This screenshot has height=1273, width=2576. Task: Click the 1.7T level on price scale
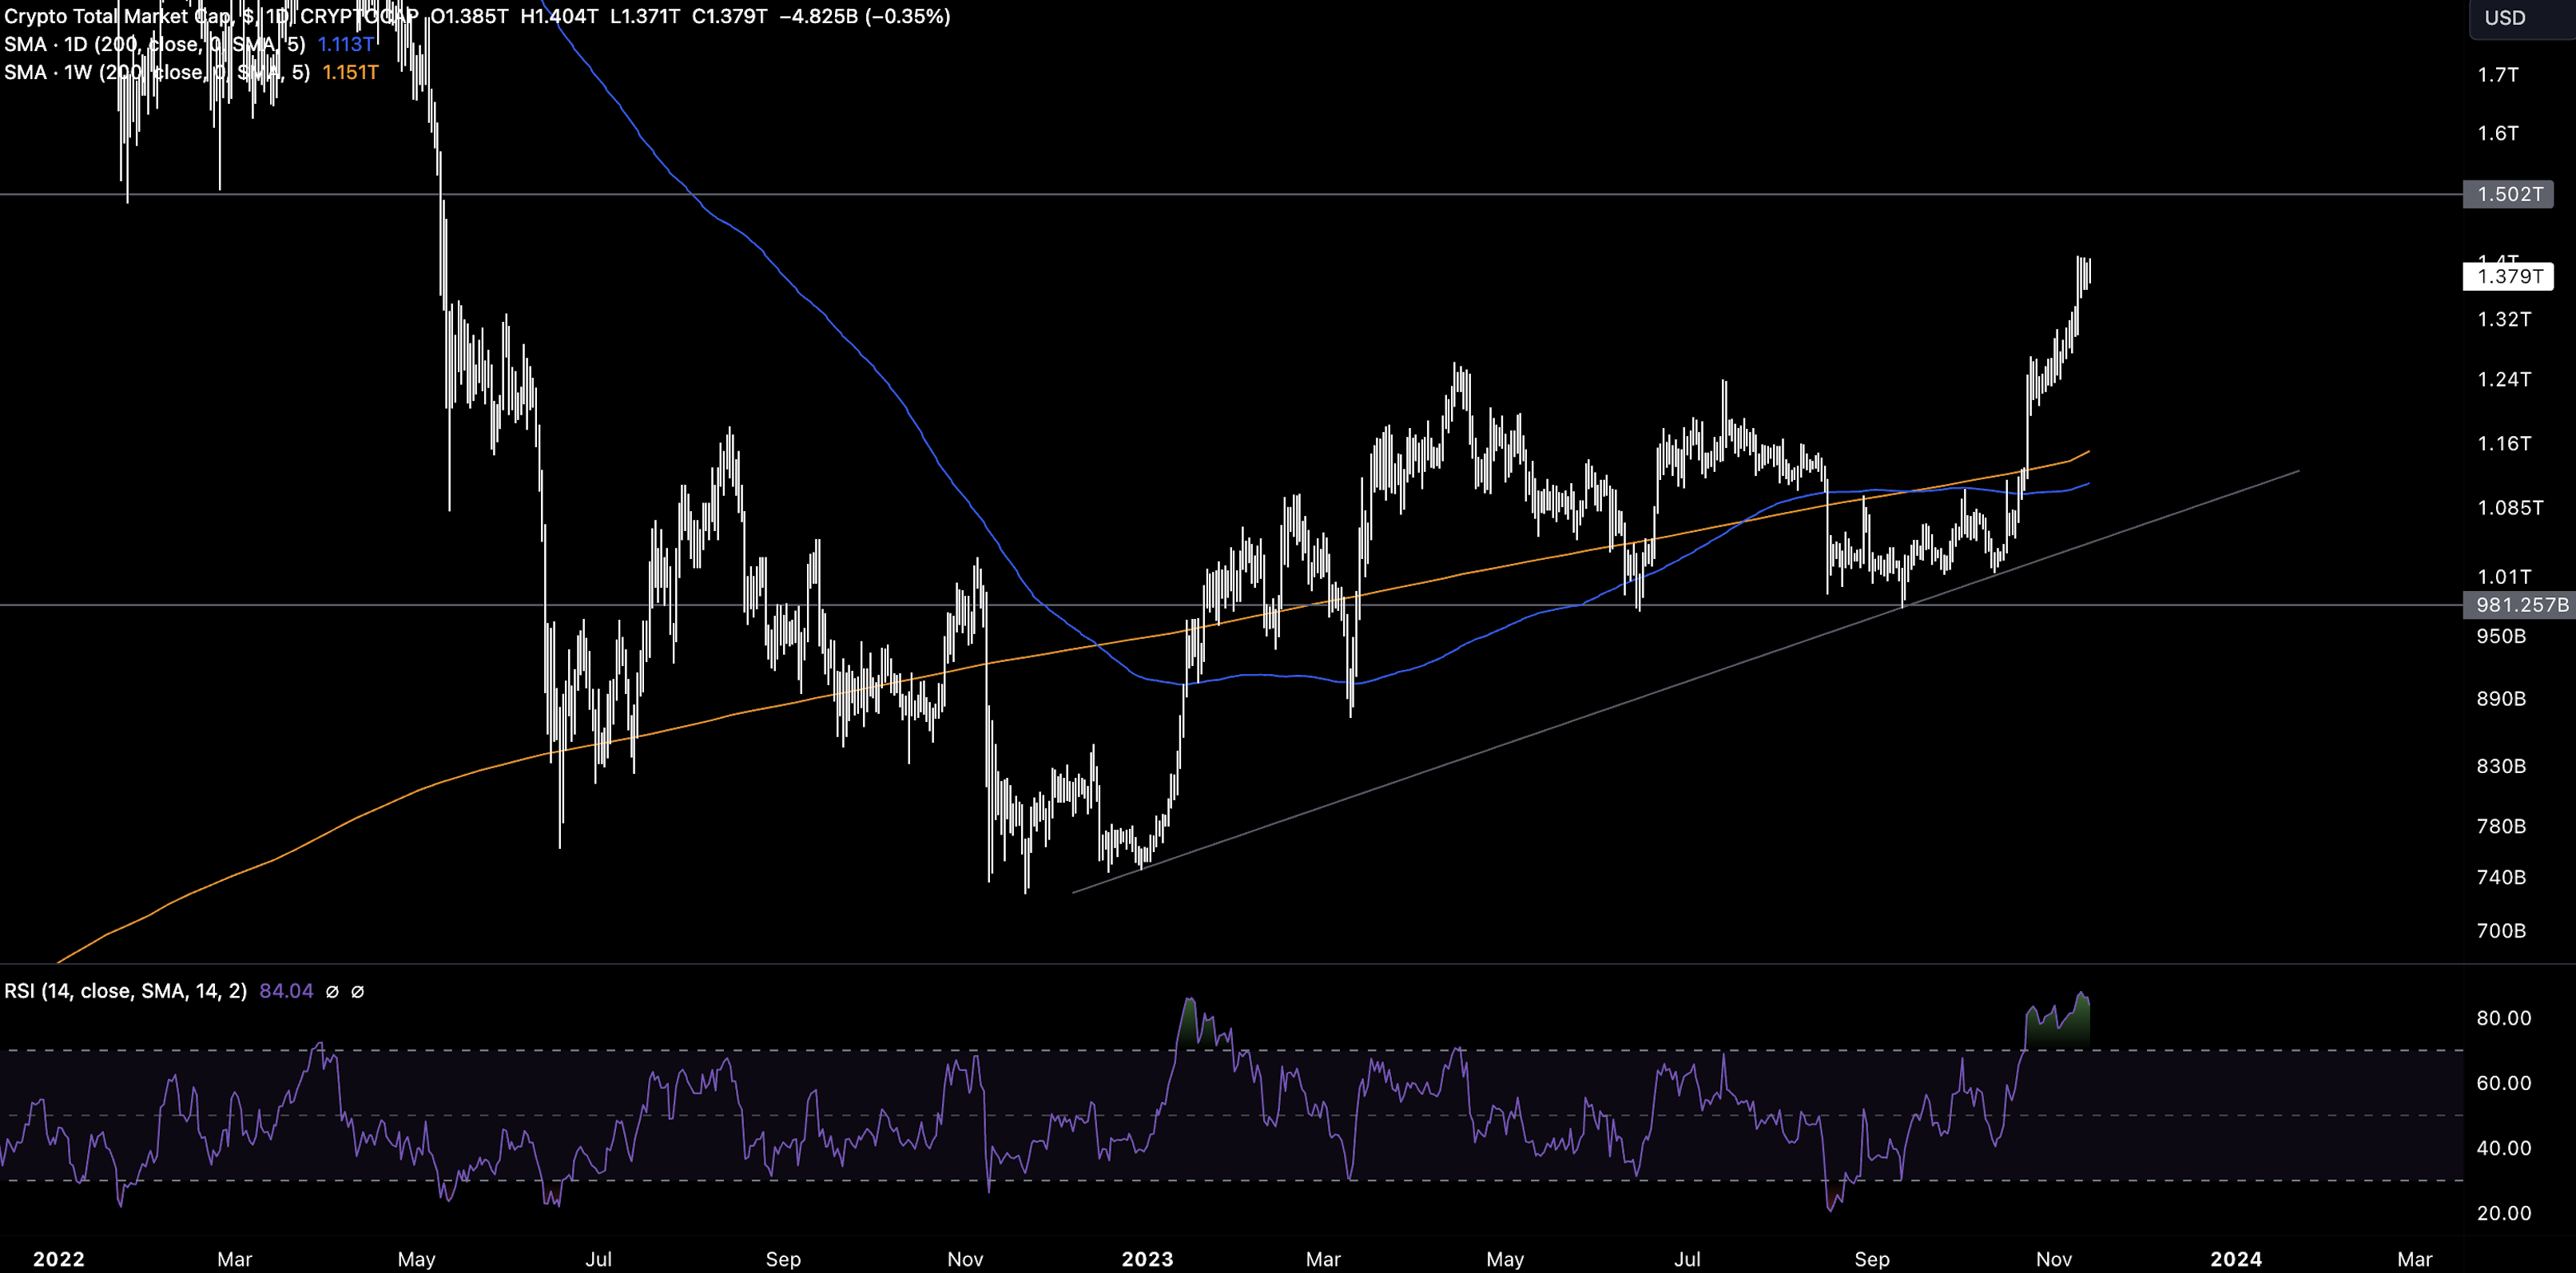[2497, 75]
